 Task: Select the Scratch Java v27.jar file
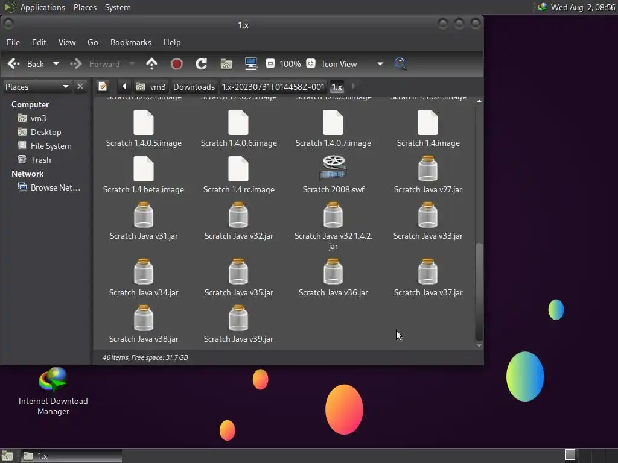(x=428, y=175)
